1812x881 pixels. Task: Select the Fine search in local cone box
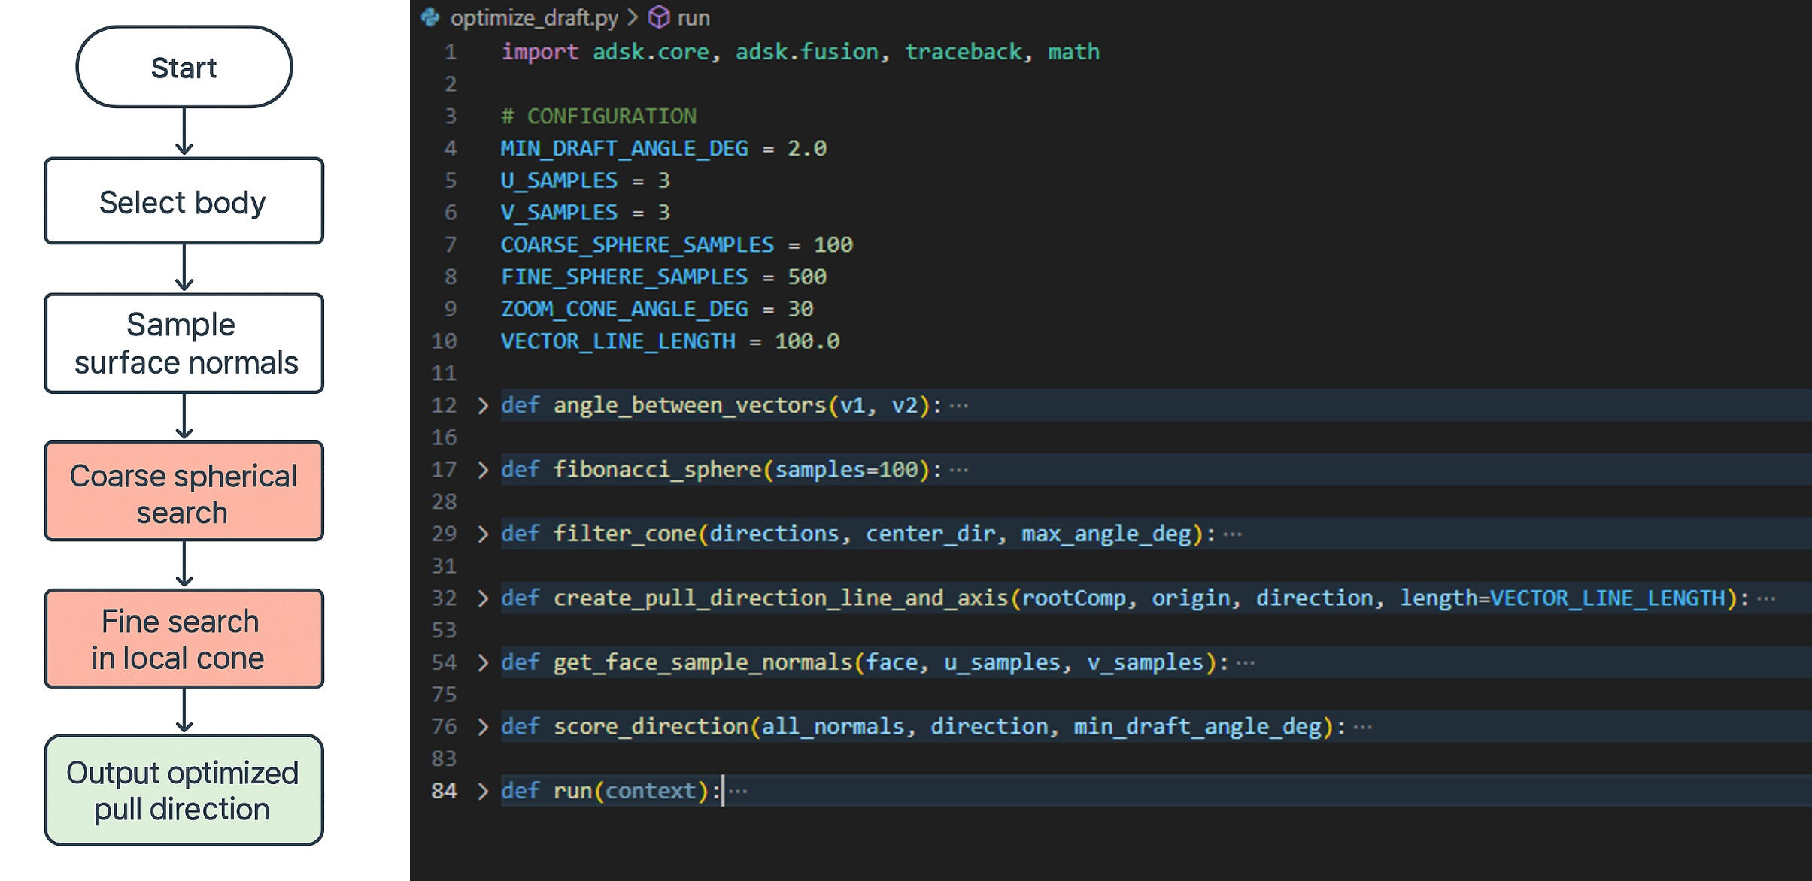[184, 639]
